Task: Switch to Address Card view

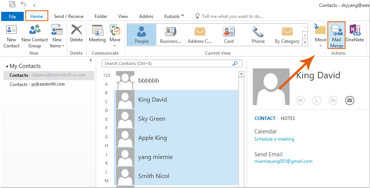Action: 200,35
